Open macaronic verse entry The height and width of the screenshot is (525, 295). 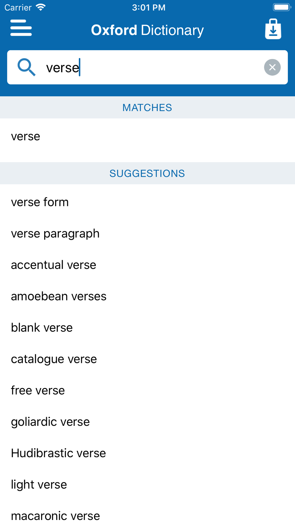point(147,516)
